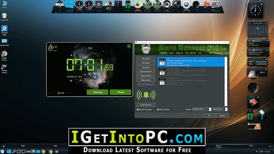
Task: Launch Microsoft Edge from desktop
Action: click(4, 30)
